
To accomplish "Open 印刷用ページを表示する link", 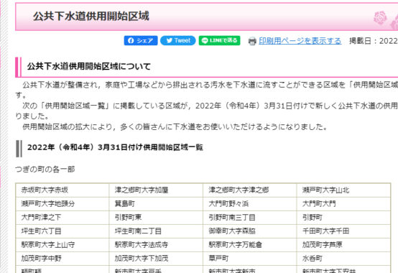I will pyautogui.click(x=300, y=41).
